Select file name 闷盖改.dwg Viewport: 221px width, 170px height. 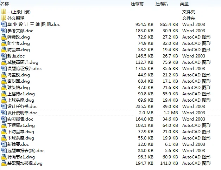[x=19, y=75]
